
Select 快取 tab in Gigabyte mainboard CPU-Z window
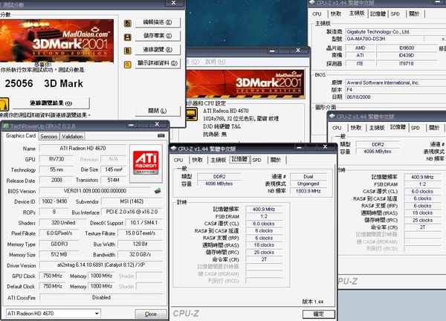[x=336, y=14]
